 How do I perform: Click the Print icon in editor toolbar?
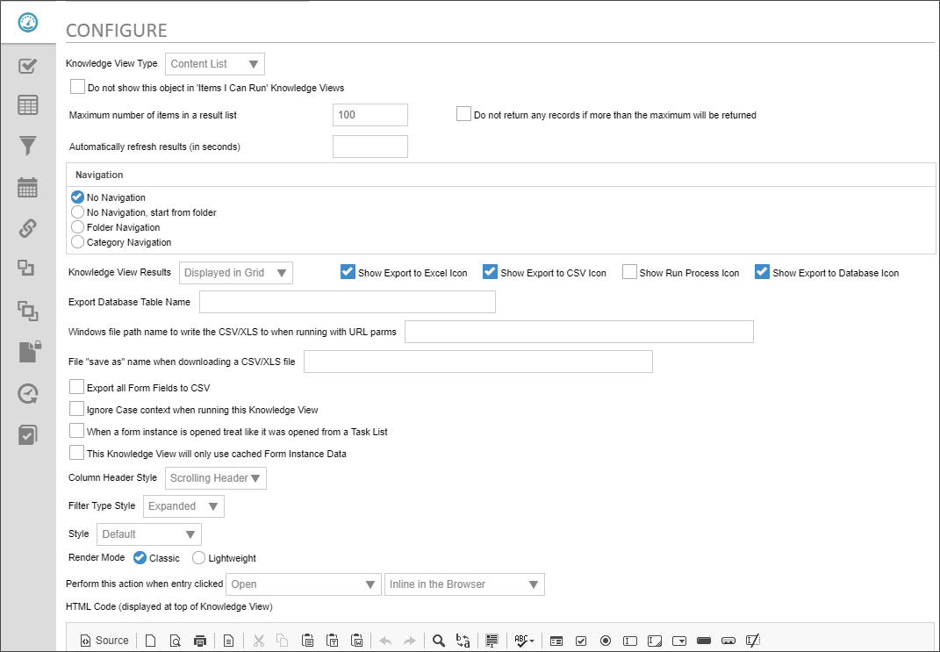(200, 641)
